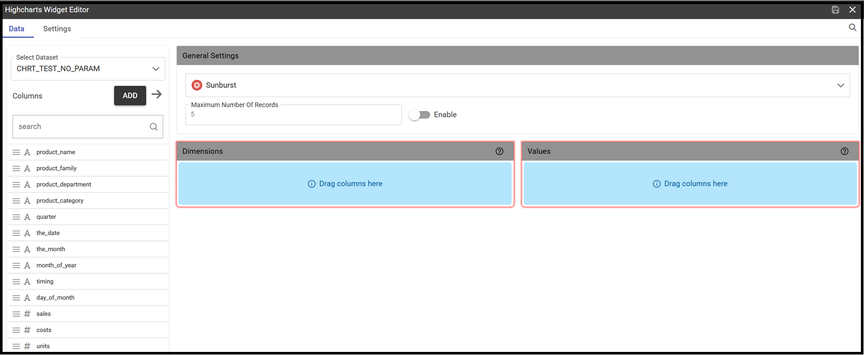The height and width of the screenshot is (355, 864).
Task: Grab the drag handle of product_name
Action: pos(16,152)
